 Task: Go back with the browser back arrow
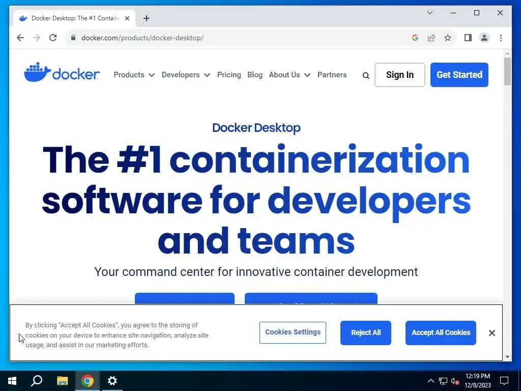20,38
